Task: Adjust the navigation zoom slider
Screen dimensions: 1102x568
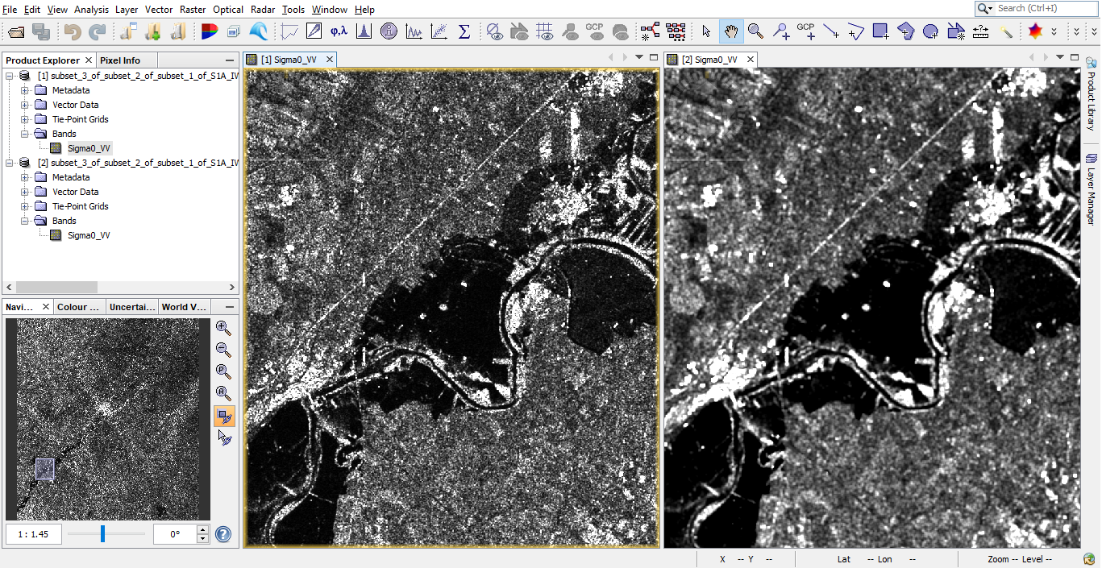Action: coord(102,533)
